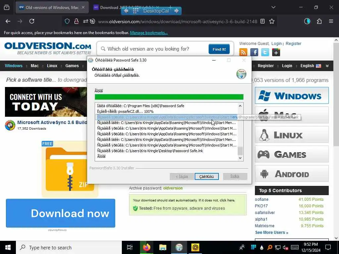Close the Old versions of Windows tab

click(83, 7)
